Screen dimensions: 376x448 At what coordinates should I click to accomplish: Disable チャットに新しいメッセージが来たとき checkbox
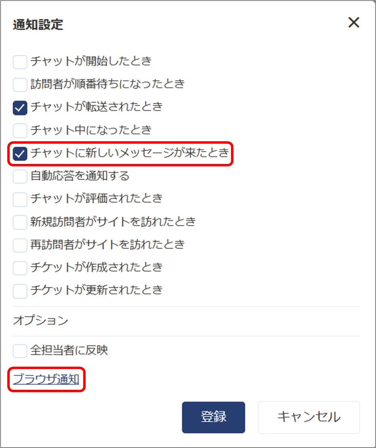[20, 153]
